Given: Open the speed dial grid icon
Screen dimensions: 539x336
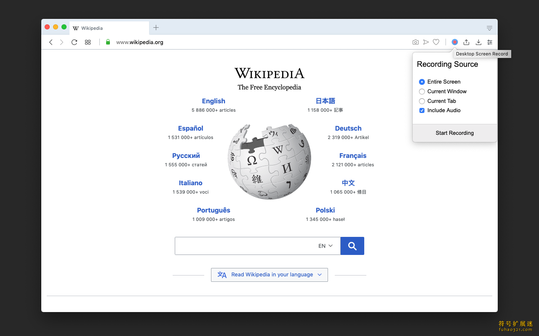Looking at the screenshot, I should 88,42.
